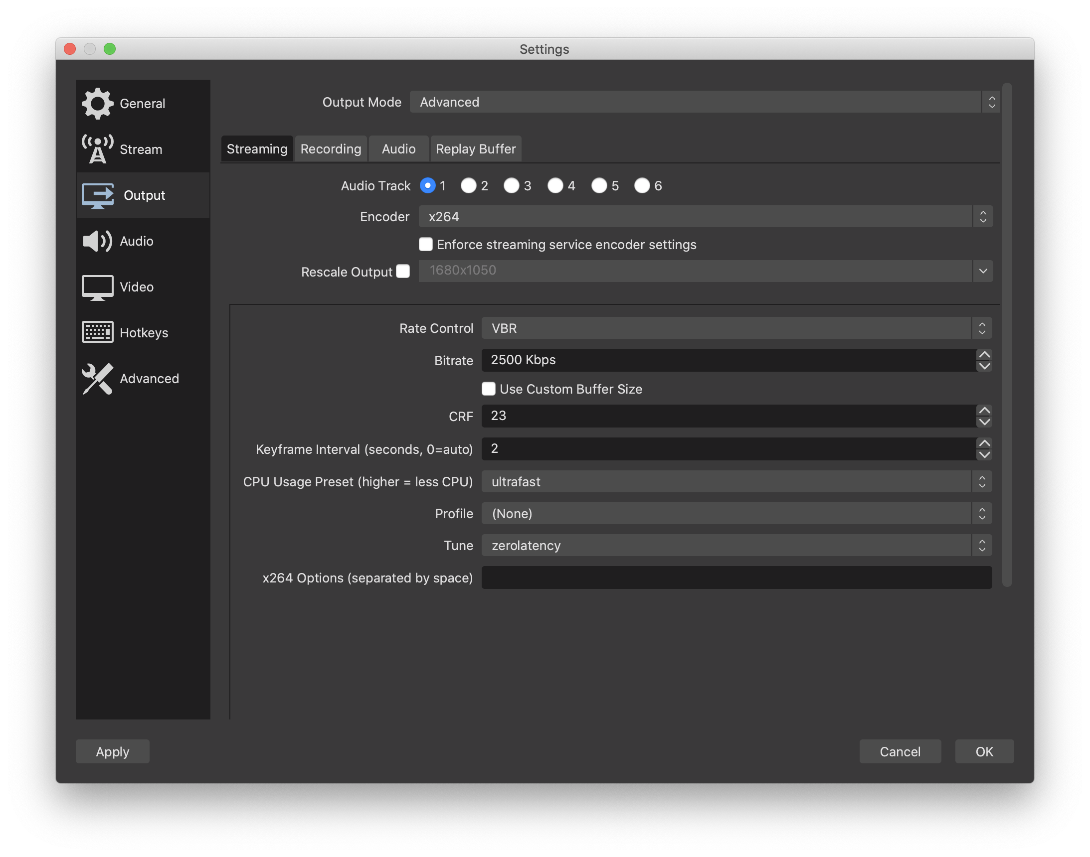Select audio track 3 radio button
The width and height of the screenshot is (1090, 857).
[x=512, y=185]
